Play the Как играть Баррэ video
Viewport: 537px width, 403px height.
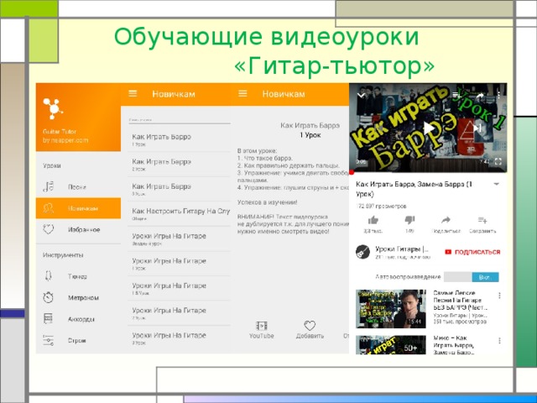(429, 128)
